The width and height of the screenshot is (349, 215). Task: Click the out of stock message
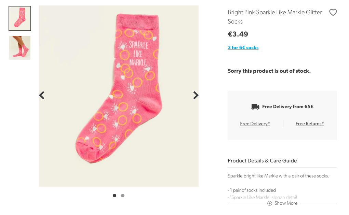[x=269, y=71]
